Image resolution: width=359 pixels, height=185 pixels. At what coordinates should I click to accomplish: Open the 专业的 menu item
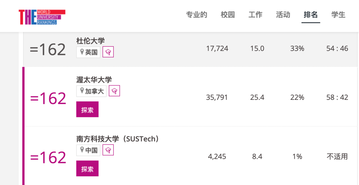[196, 15]
